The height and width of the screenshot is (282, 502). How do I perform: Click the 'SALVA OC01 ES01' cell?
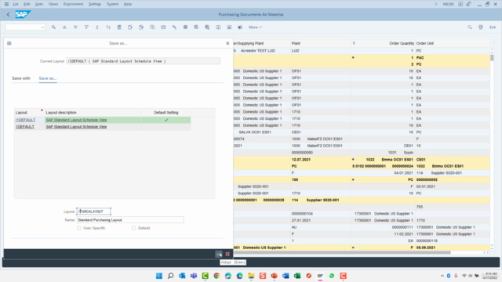point(255,132)
